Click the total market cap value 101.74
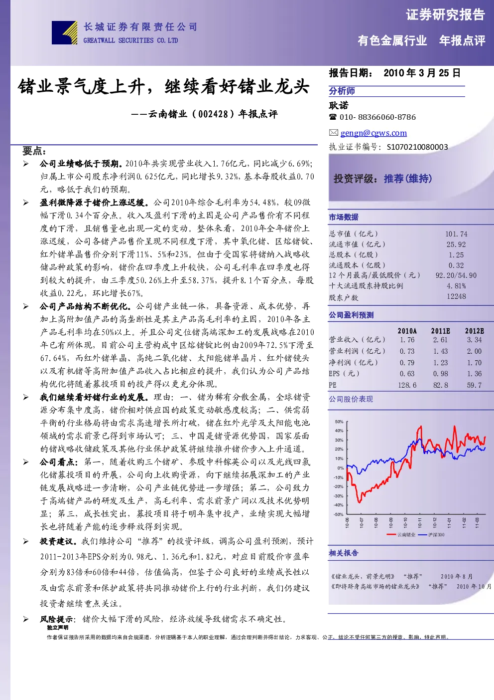This screenshot has height=700, width=494. coord(456,234)
